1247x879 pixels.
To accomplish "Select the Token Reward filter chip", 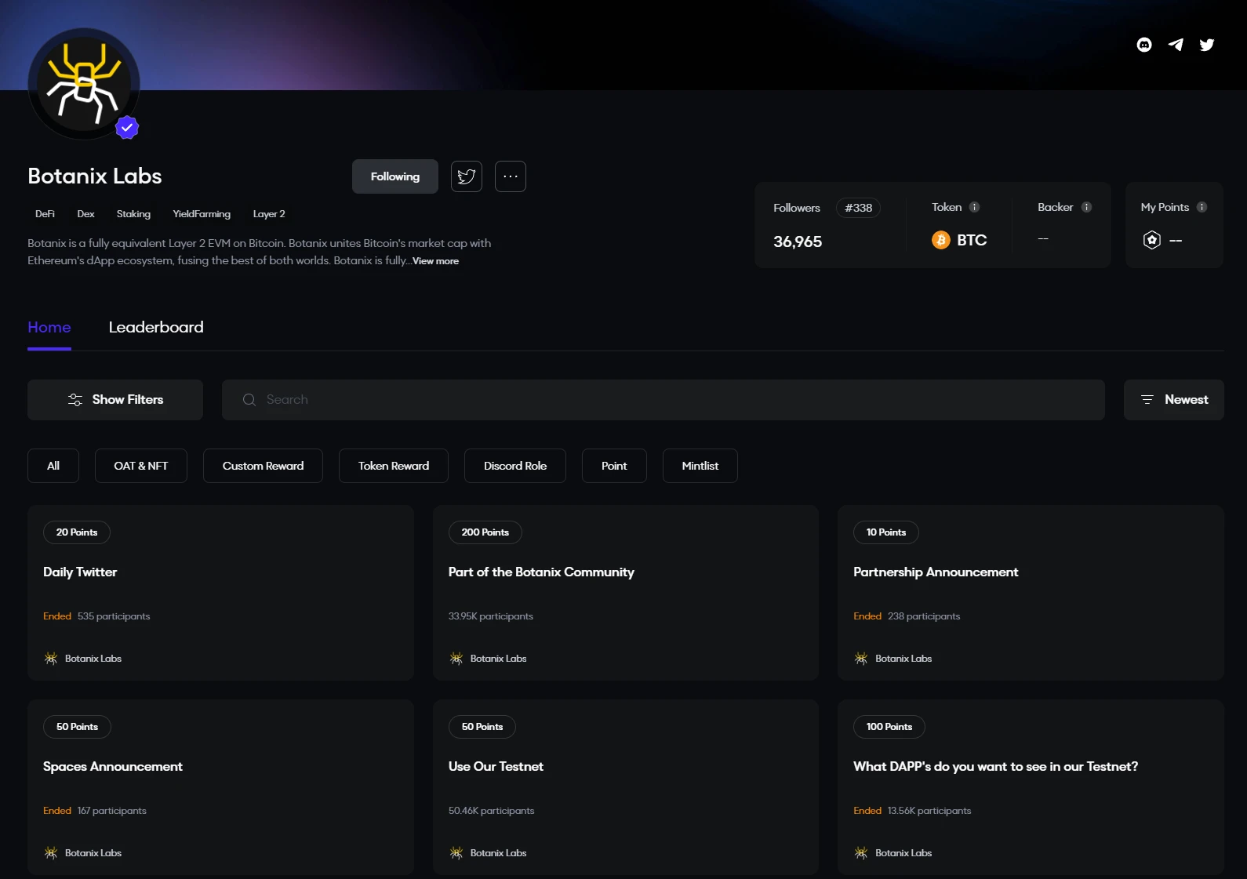I will pos(394,466).
